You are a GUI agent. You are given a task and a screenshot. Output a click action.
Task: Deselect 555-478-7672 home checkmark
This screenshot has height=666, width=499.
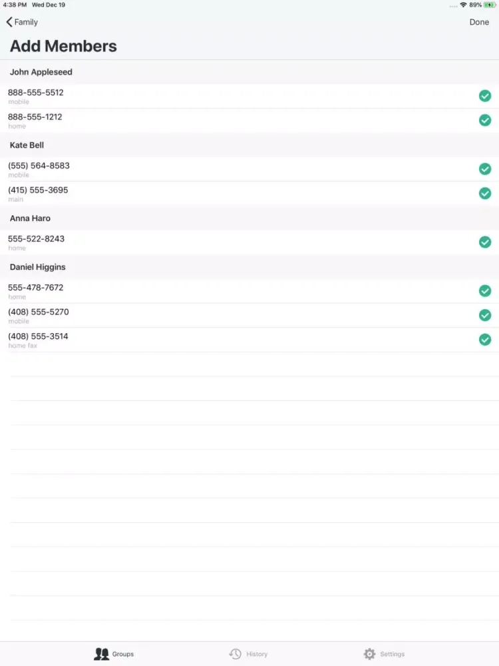(485, 290)
